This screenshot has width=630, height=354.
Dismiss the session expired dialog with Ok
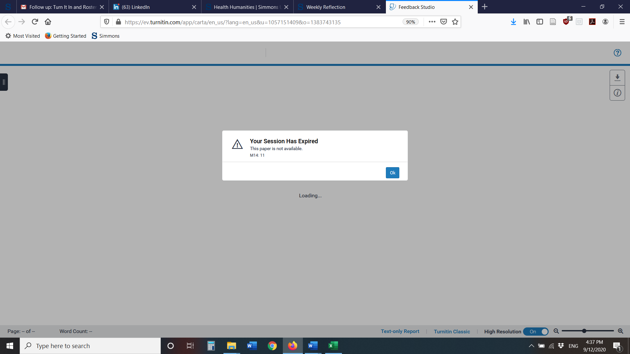[392, 172]
